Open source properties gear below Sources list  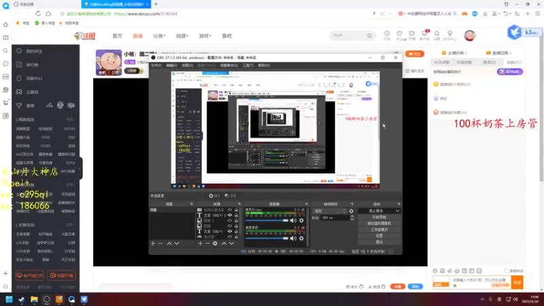[x=215, y=243]
